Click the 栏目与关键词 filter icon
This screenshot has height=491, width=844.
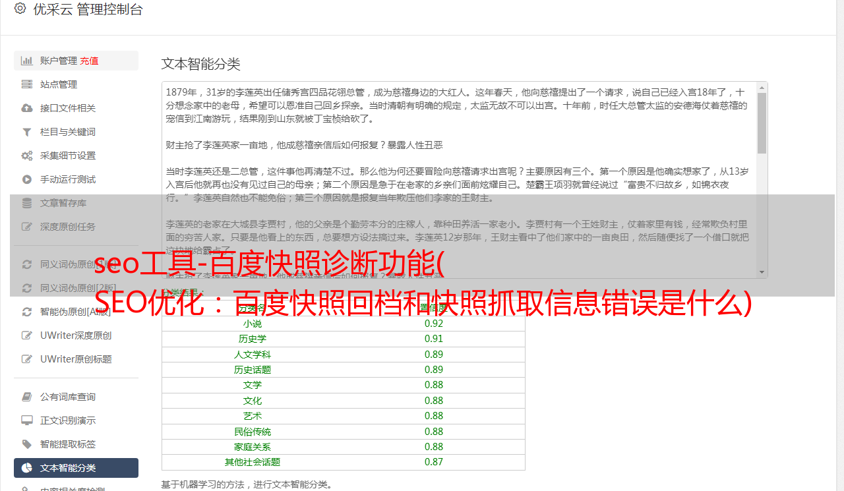tap(27, 132)
